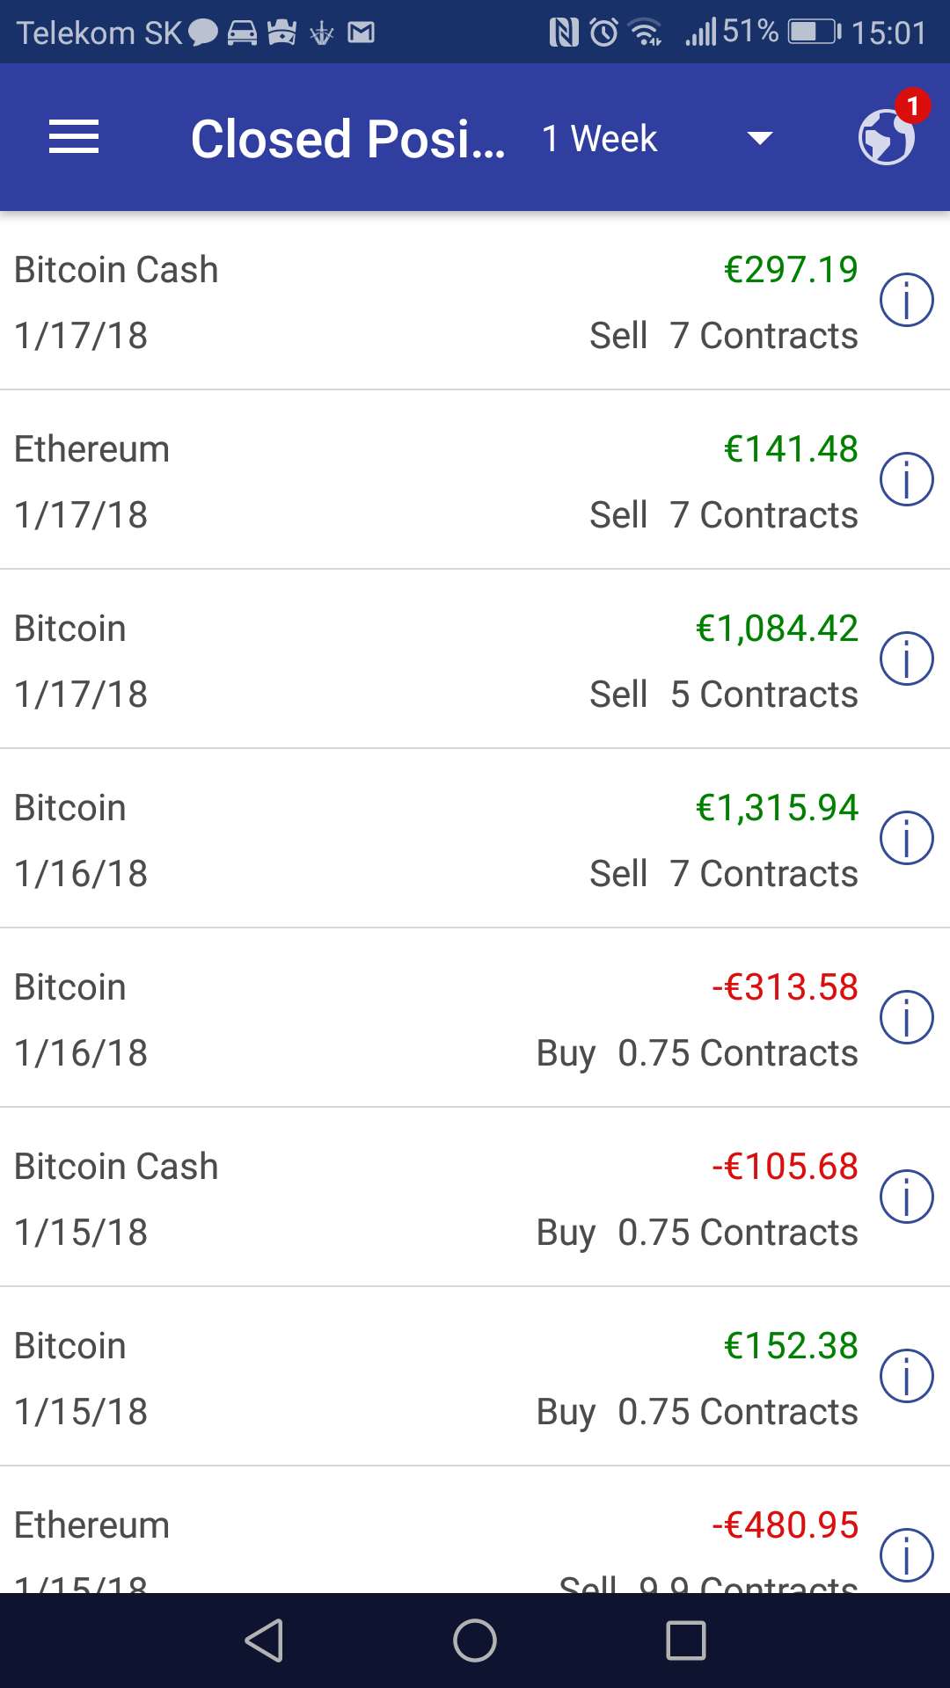Tap the globe notifications icon

tap(887, 136)
